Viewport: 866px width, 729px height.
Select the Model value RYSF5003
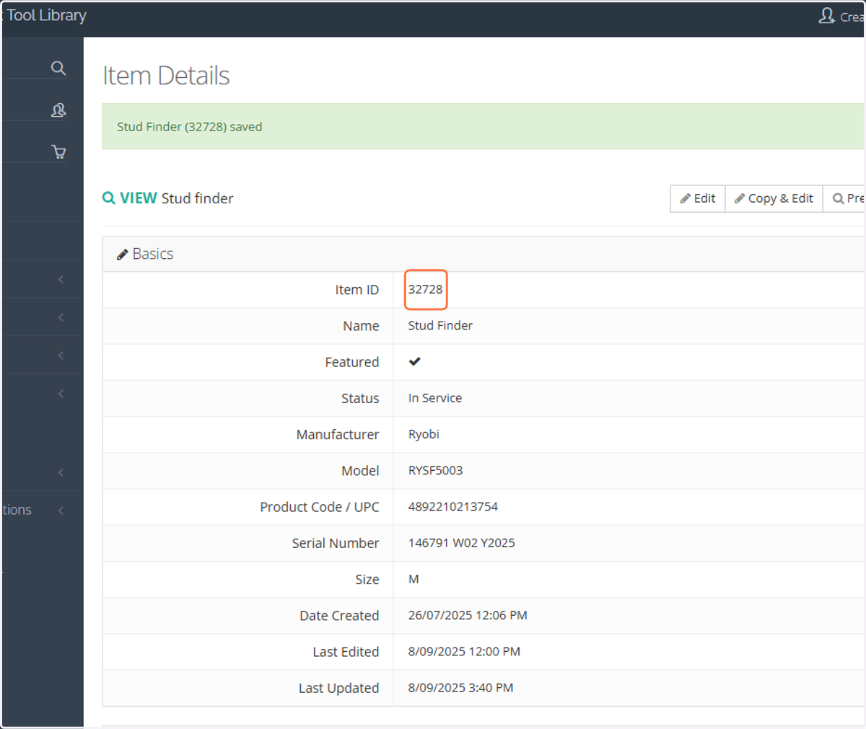tap(435, 470)
